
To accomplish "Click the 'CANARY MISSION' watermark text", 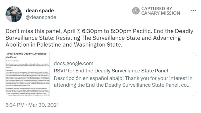I will click(161, 13).
